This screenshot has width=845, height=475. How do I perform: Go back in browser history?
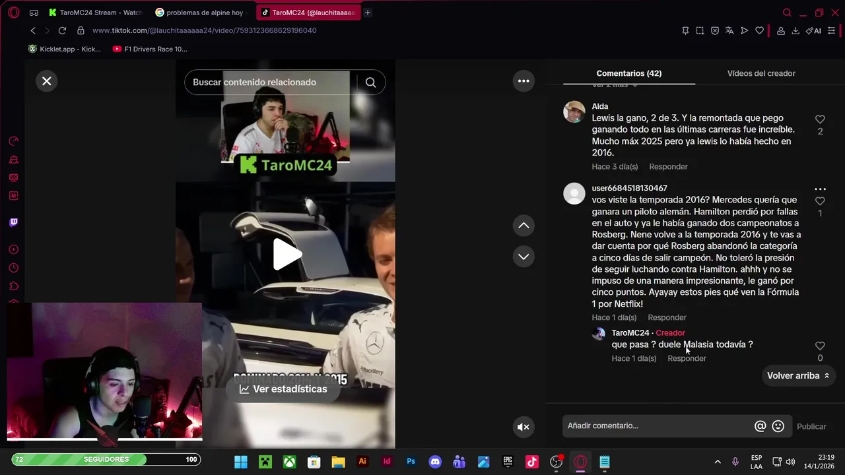[33, 30]
